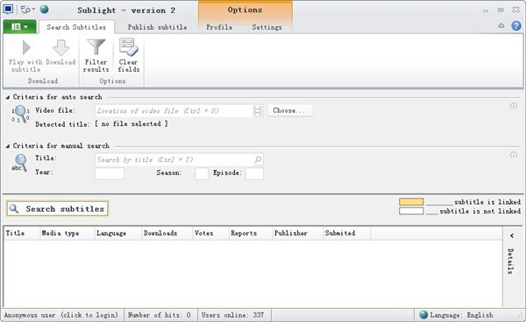Collapse Criteria for auto search section
This screenshot has width=526, height=322.
(x=8, y=97)
